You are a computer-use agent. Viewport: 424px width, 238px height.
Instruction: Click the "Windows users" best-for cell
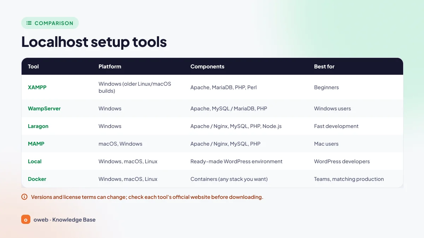click(x=332, y=109)
